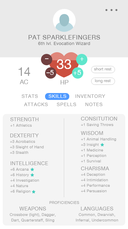
Task: Toggle the Arcana proficiency star
Action: [32, 169]
